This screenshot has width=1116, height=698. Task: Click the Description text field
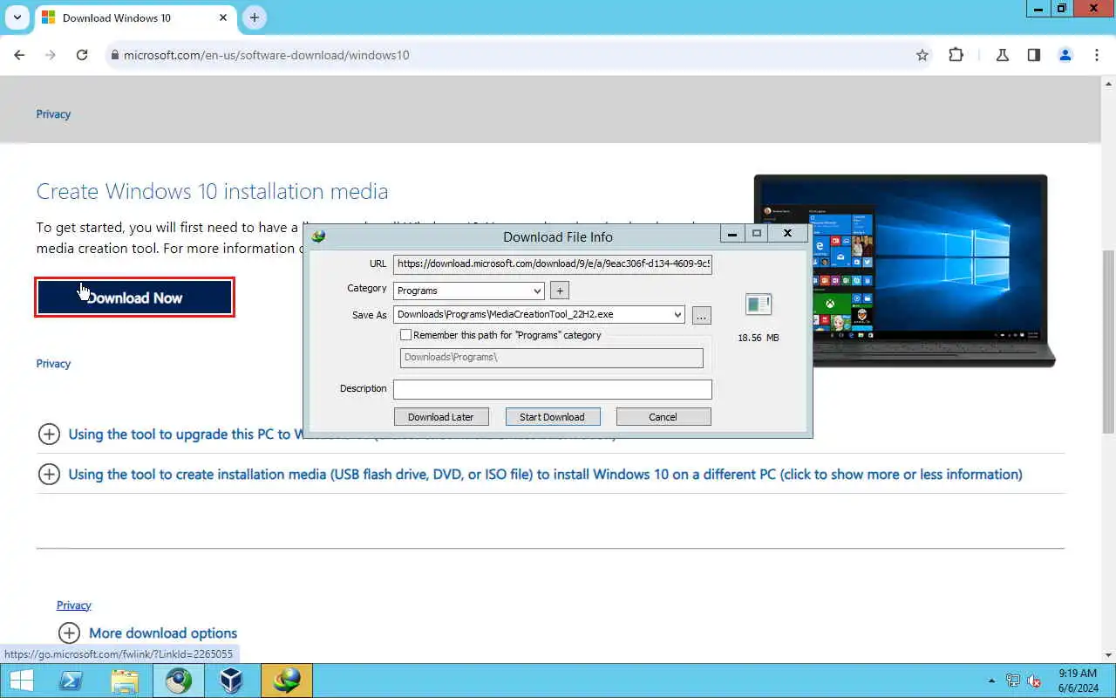point(553,389)
